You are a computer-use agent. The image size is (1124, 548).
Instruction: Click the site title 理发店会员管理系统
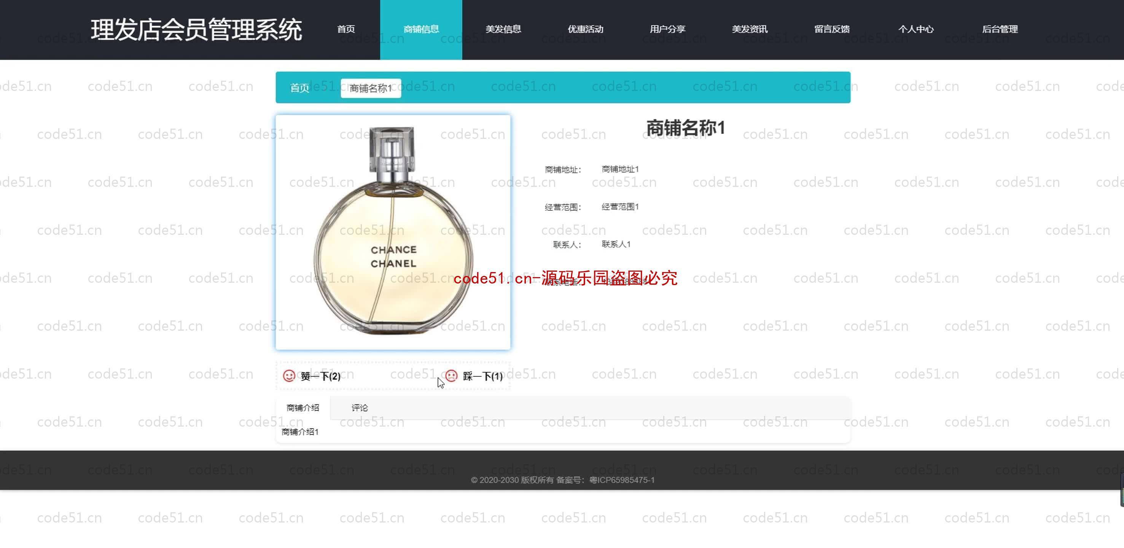point(196,30)
